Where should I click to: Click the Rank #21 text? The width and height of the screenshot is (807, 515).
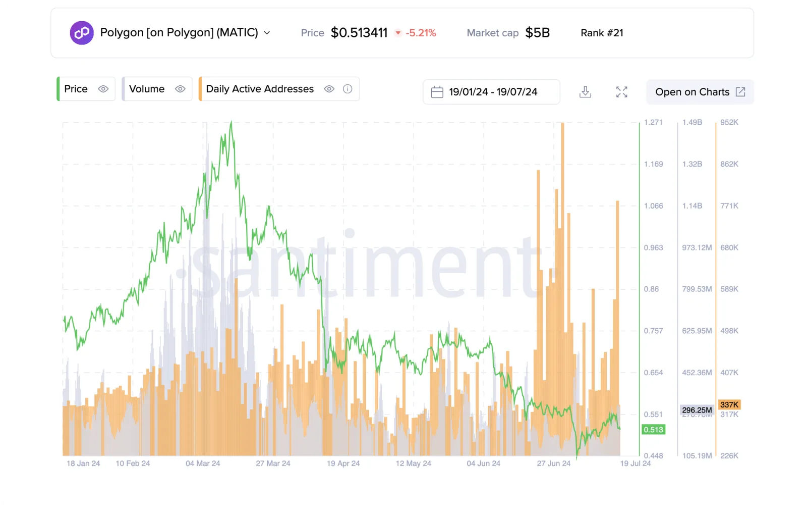tap(602, 33)
